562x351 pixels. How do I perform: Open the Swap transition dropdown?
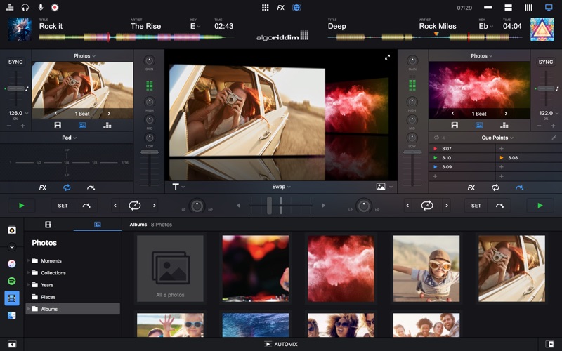click(281, 187)
